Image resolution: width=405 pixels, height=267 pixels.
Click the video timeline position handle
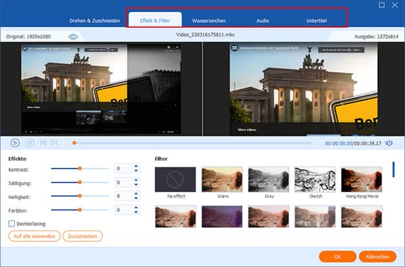74,143
